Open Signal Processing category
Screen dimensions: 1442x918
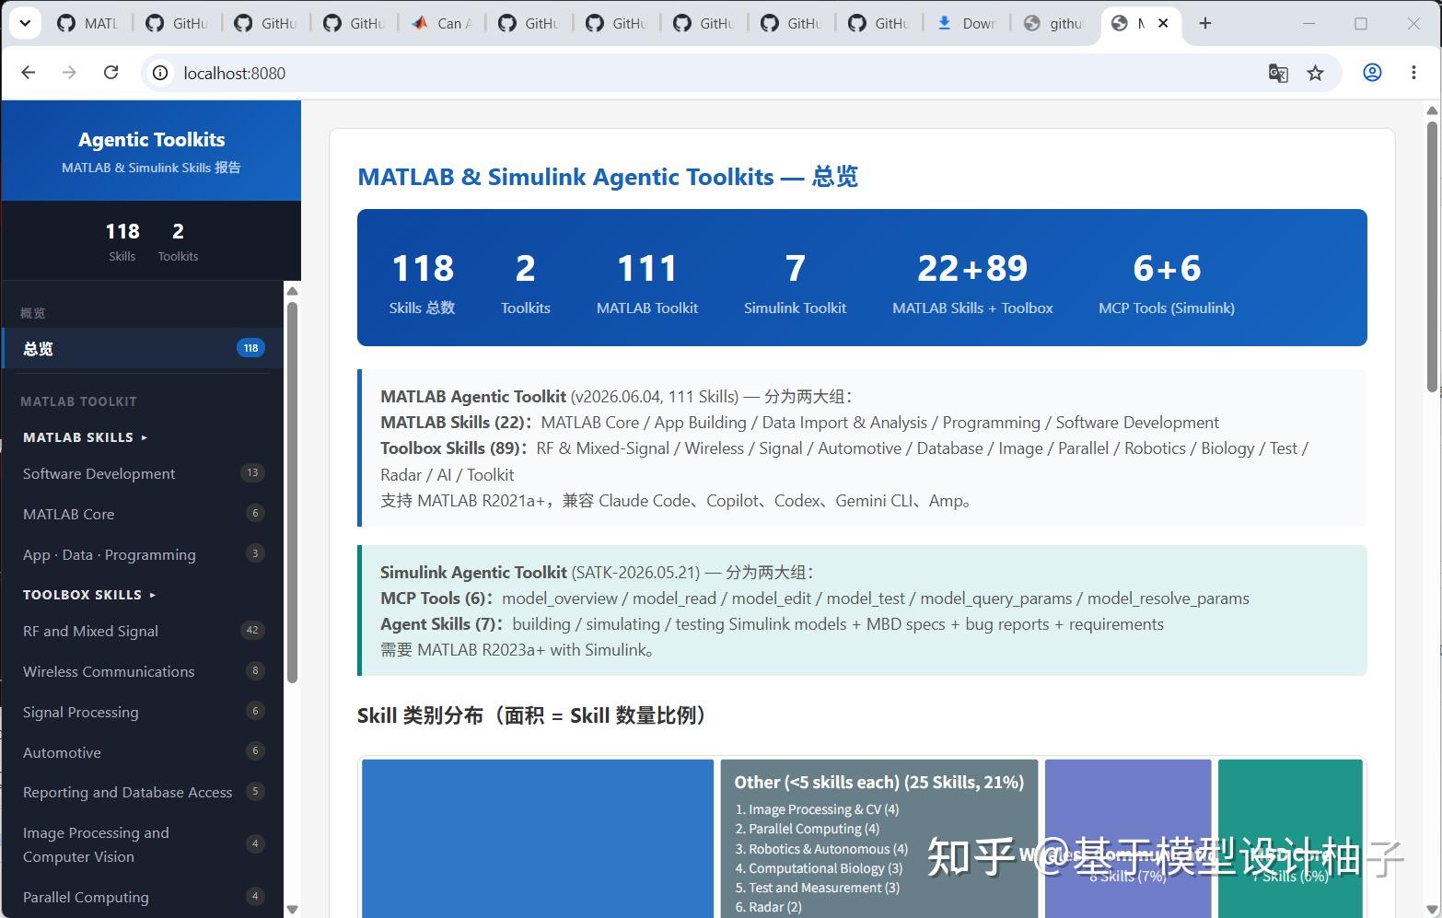(x=143, y=712)
